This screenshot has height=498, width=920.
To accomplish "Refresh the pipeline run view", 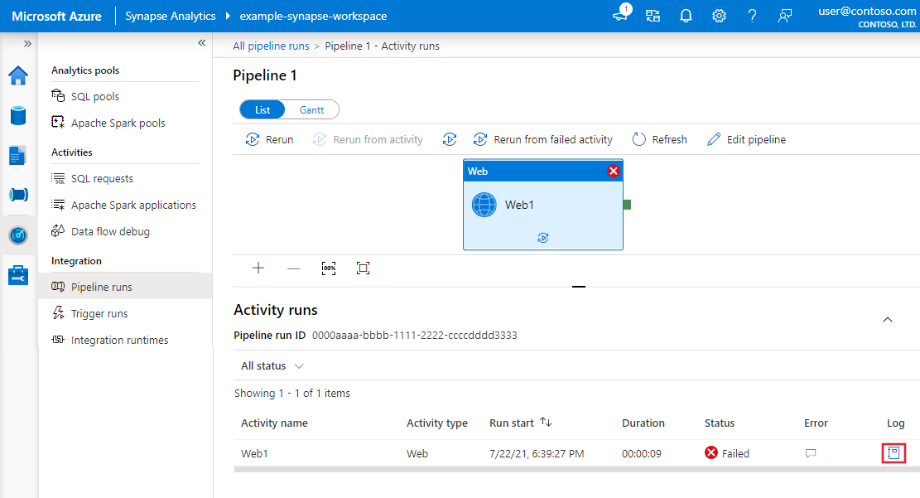I will pos(659,139).
